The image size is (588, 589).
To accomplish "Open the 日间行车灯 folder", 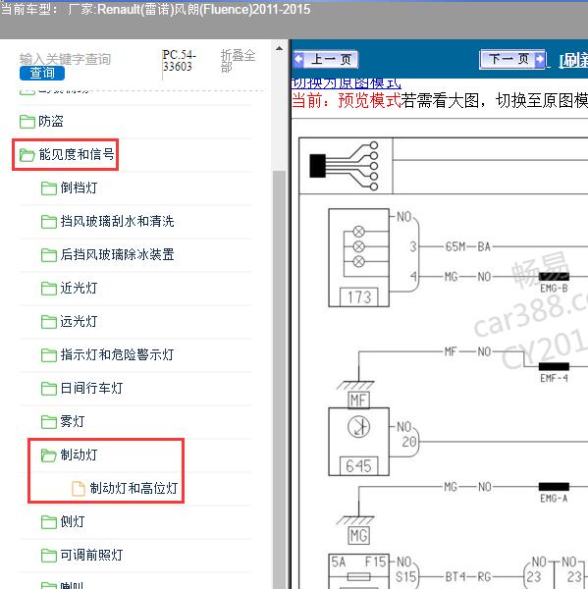I will pos(91,388).
